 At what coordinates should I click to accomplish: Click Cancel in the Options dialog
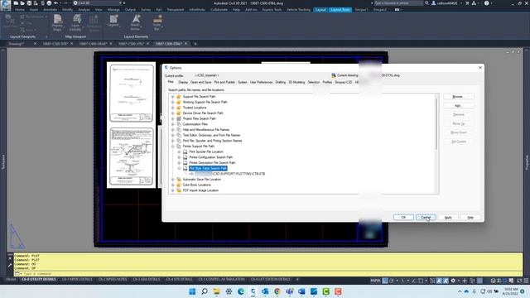click(426, 217)
